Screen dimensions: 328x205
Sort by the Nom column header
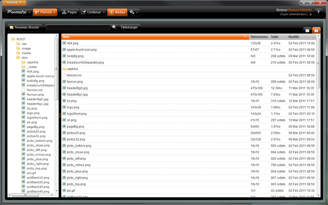point(155,37)
